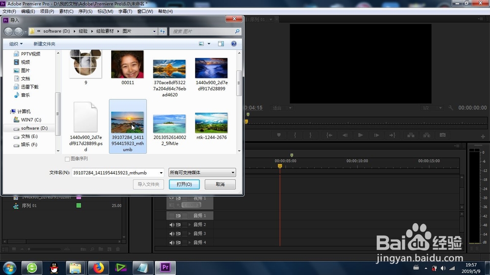Switch Project panel to icon view
The width and height of the screenshot is (490, 275).
[14, 249]
